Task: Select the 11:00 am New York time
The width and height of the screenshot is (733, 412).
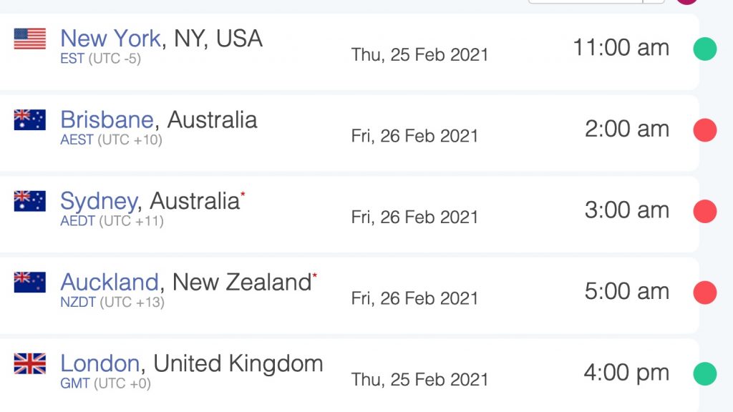Action: coord(621,48)
